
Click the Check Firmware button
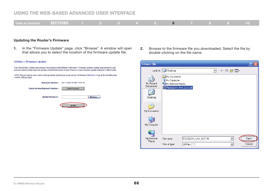[x=73, y=89]
